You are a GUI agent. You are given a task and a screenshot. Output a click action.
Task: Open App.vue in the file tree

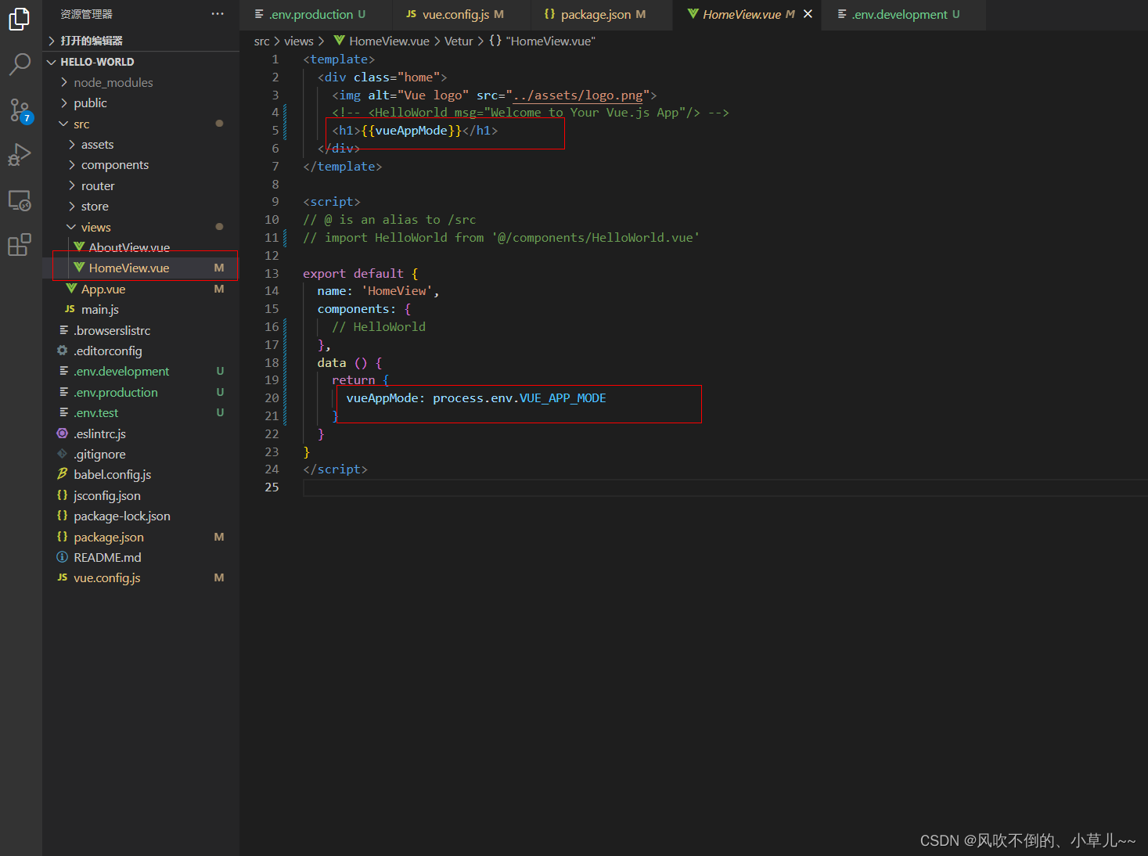click(141, 290)
